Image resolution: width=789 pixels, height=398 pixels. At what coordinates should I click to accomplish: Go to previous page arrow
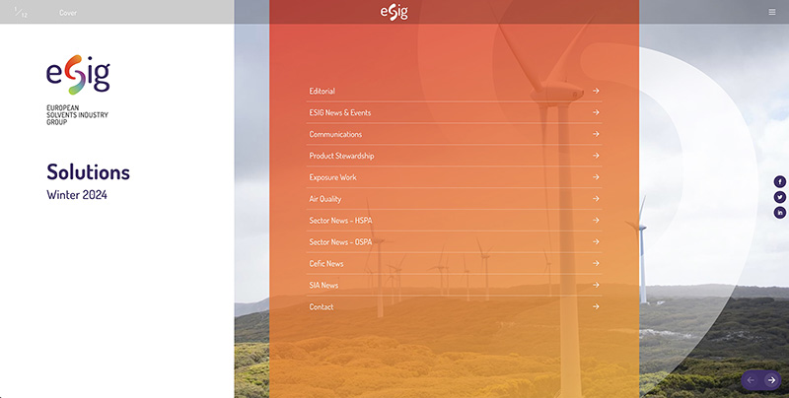click(x=751, y=380)
